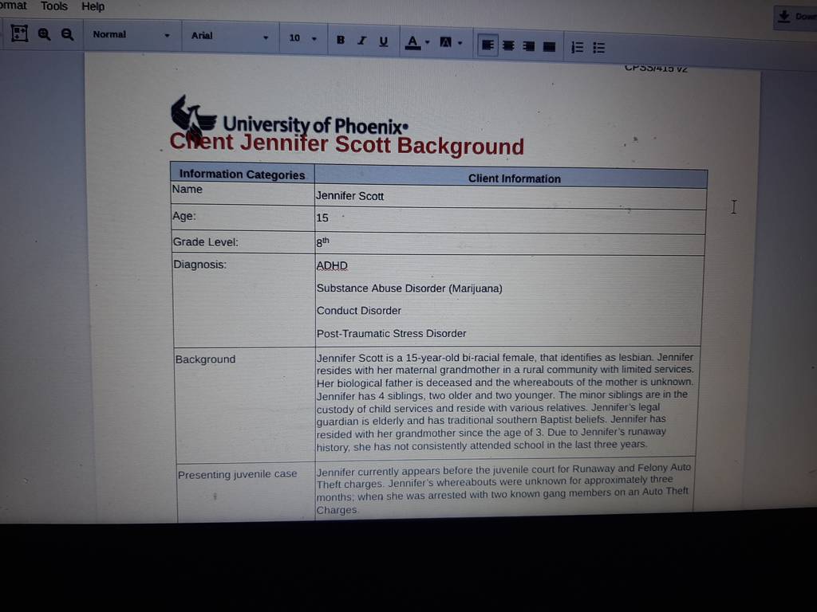Insert a bulleted list
Screen dimensions: 817x612
click(599, 48)
